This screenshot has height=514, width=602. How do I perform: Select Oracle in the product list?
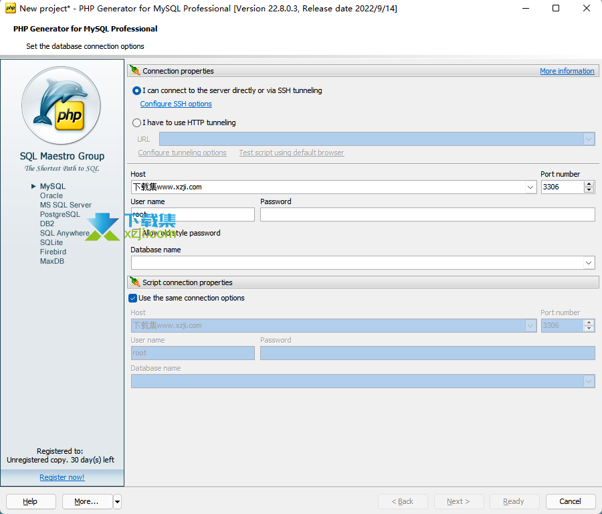(x=52, y=195)
